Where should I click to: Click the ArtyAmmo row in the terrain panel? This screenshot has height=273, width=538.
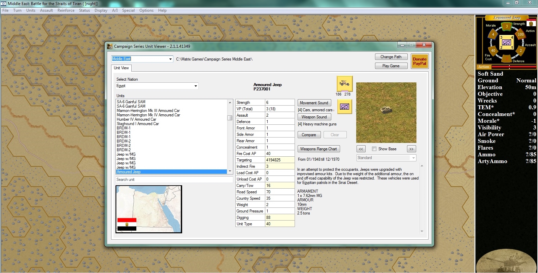tap(507, 161)
